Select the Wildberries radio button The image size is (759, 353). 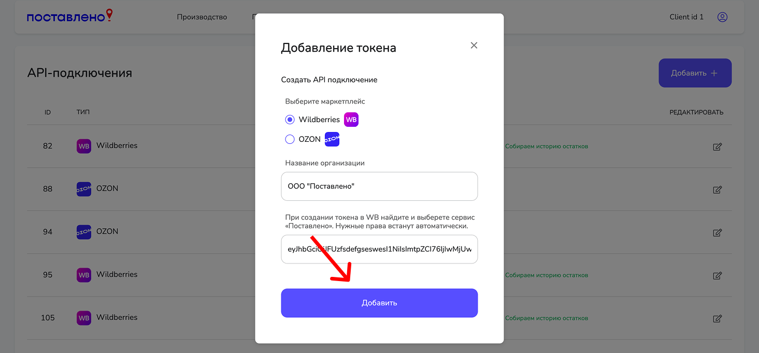click(290, 120)
